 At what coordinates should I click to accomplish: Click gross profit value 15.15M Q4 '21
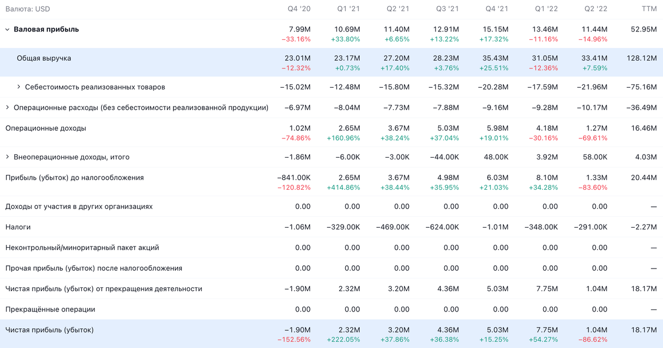point(496,29)
